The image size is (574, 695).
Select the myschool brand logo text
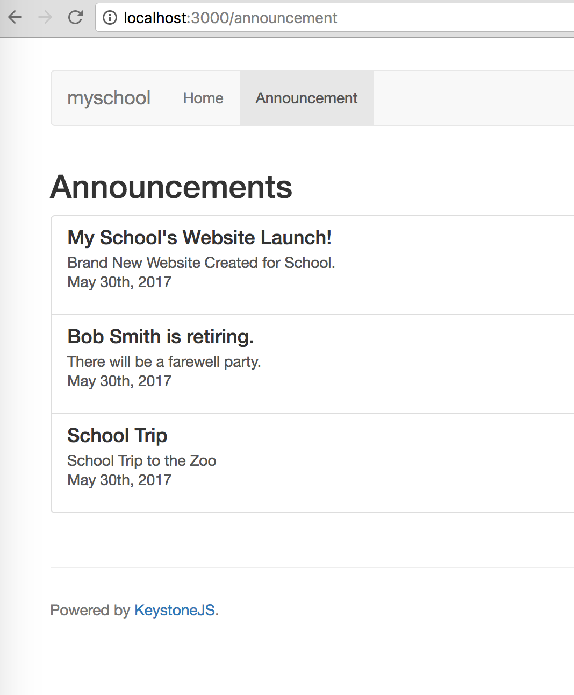[109, 98]
